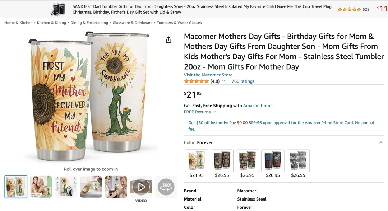Go to Tumblers & Water Glasses breadcrumb
Image resolution: width=388 pixels, height=211 pixels.
coord(179,23)
